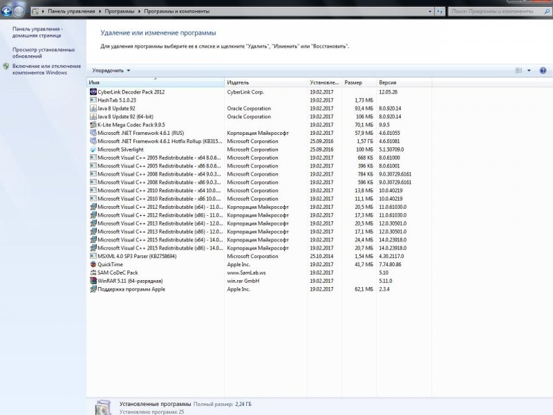The height and width of the screenshot is (415, 553).
Task: Open Просмотр установленных обновлений link
Action: [44, 53]
